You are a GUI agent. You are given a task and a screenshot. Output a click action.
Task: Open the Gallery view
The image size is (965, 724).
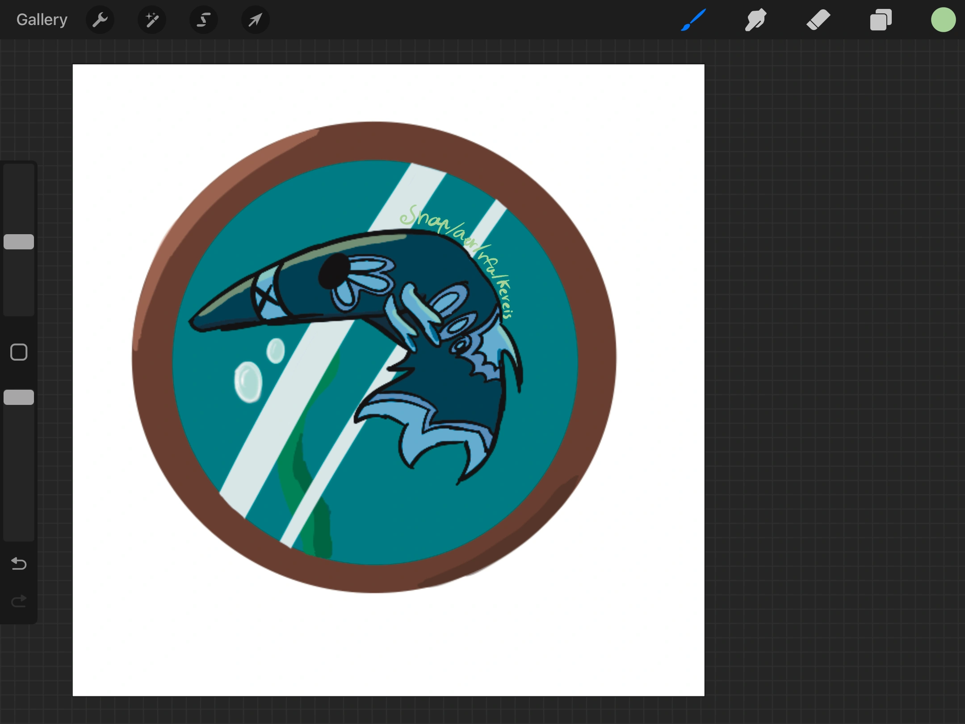(42, 20)
